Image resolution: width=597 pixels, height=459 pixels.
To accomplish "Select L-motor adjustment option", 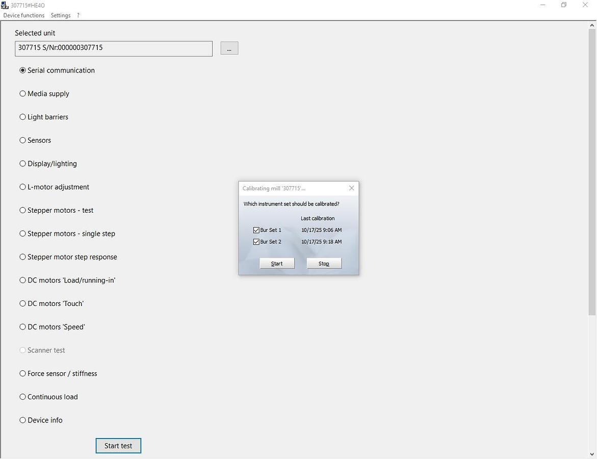I will [22, 187].
